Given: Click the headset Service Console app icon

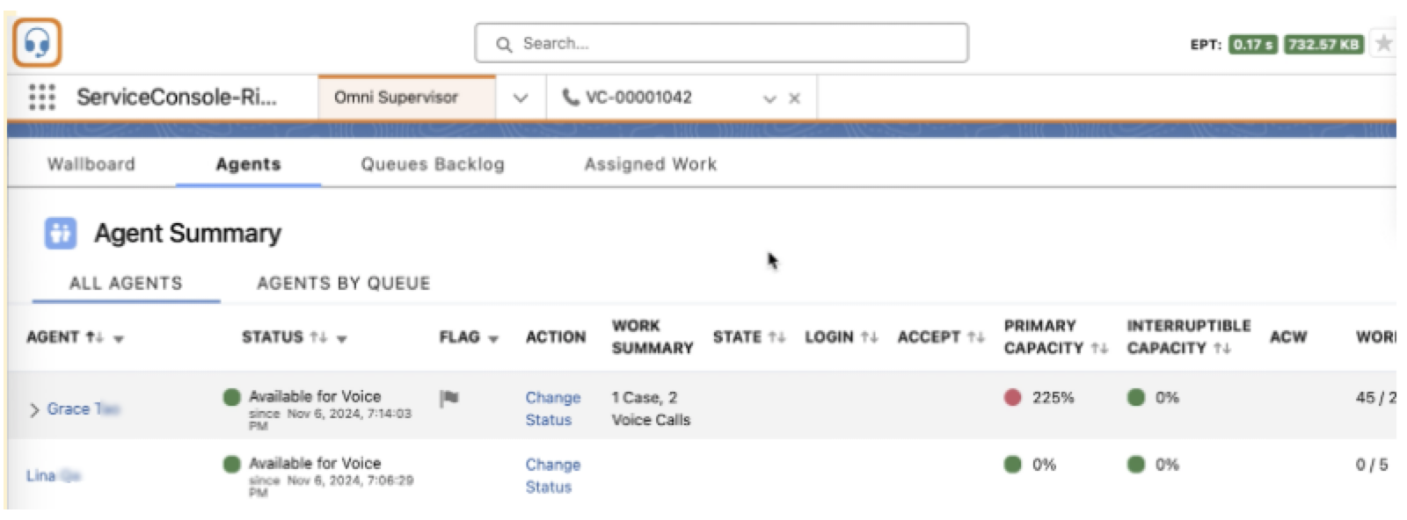Looking at the screenshot, I should [x=37, y=43].
